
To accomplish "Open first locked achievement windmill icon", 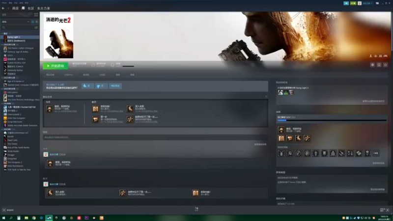I will point(281,153).
